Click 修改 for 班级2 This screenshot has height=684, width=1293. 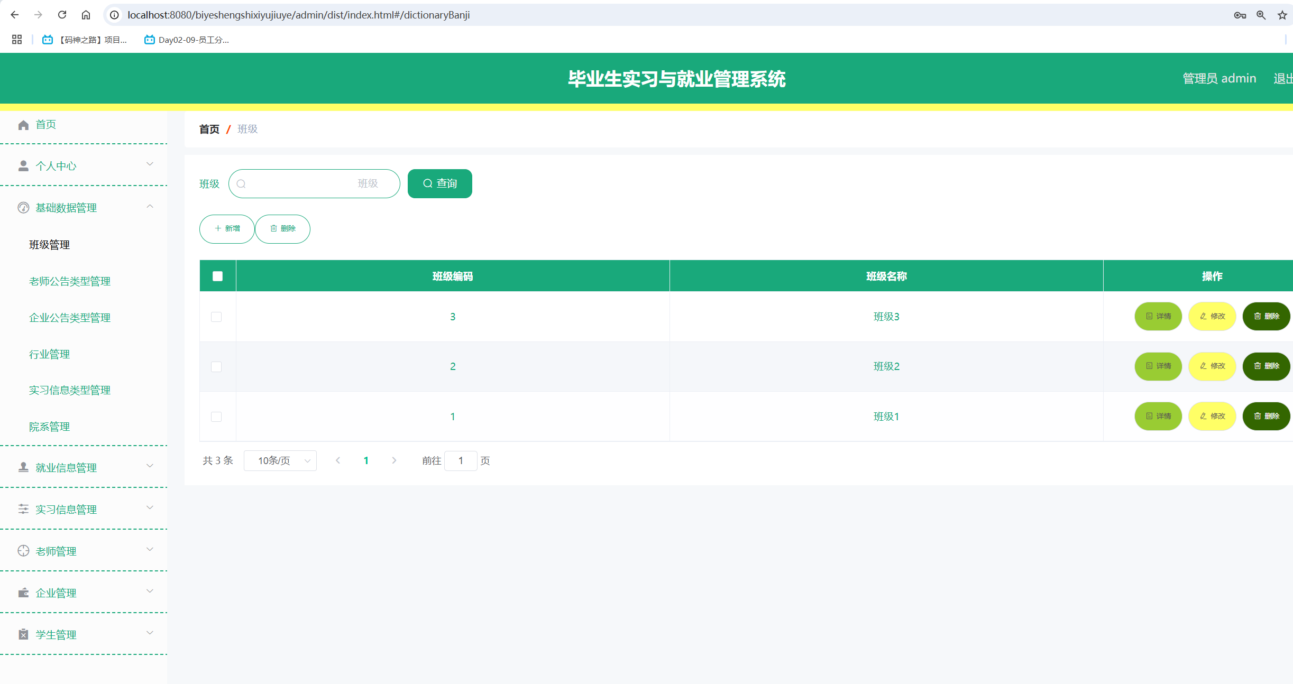(x=1212, y=366)
